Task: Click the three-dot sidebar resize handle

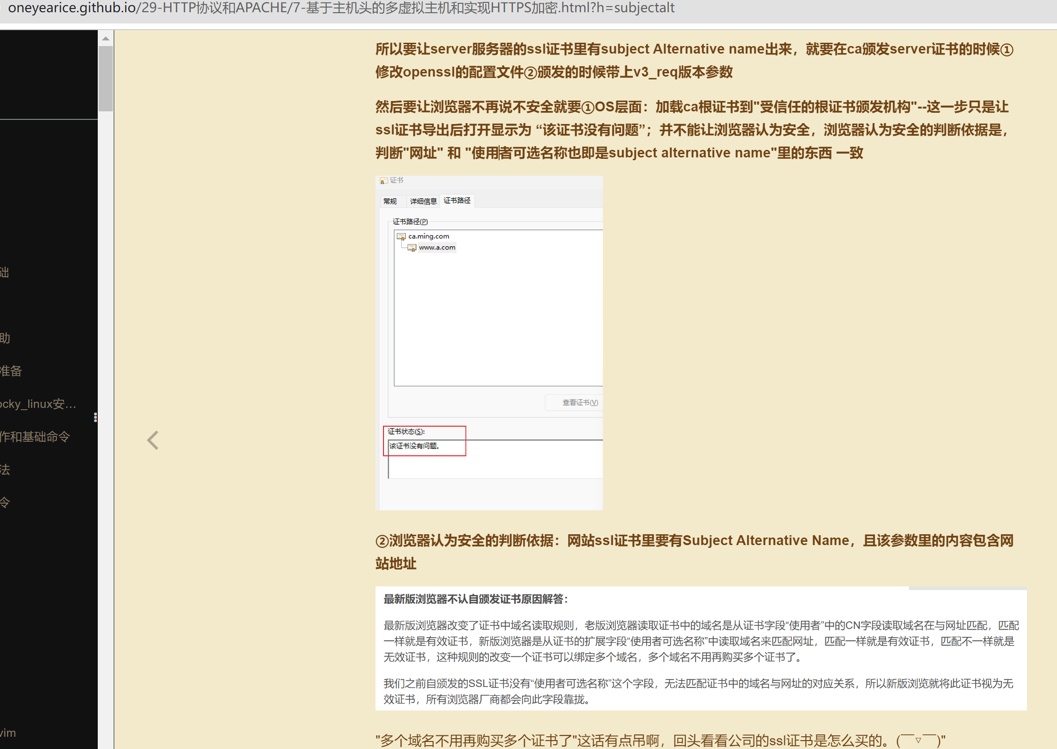Action: coord(95,417)
